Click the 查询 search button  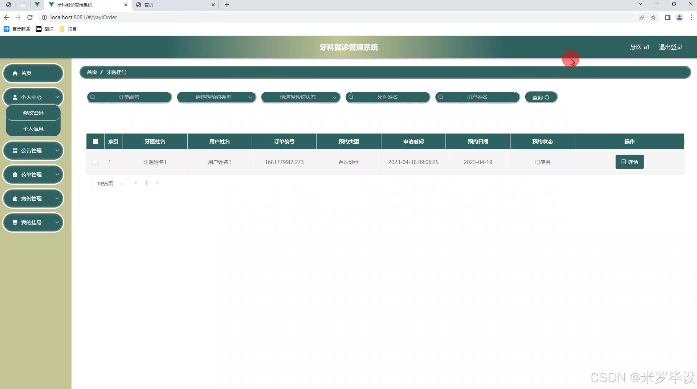click(541, 97)
